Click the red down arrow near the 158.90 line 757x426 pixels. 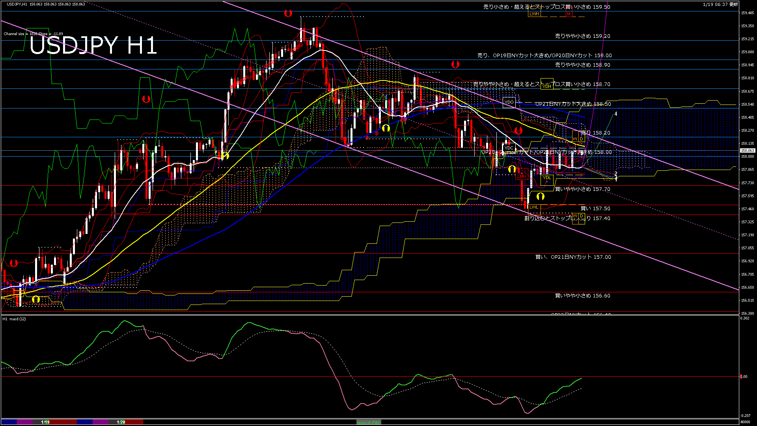455,64
